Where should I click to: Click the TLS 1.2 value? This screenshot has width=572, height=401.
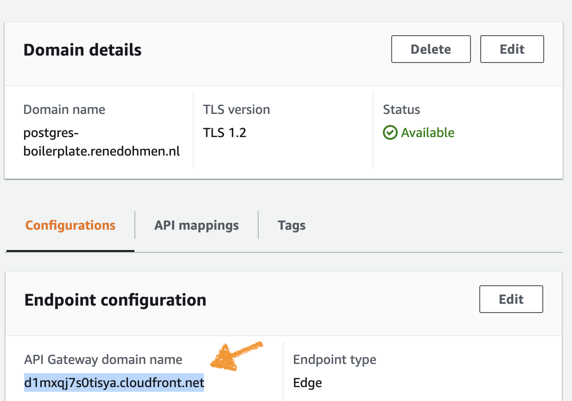[224, 133]
